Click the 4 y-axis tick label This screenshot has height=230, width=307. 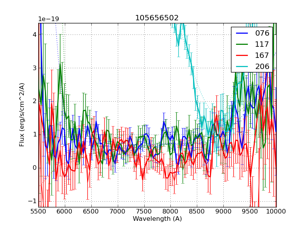click(x=35, y=34)
